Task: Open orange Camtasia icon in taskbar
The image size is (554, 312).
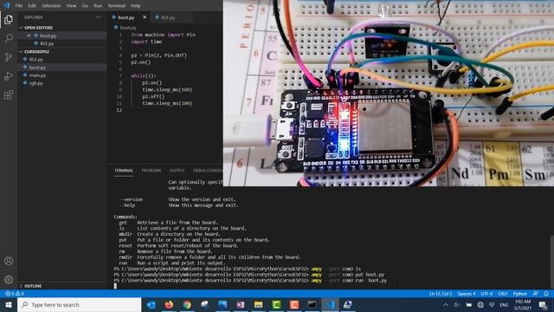Action: tap(294, 304)
